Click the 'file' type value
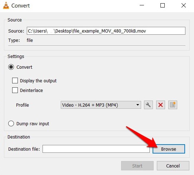194x175 pixels. (30, 40)
